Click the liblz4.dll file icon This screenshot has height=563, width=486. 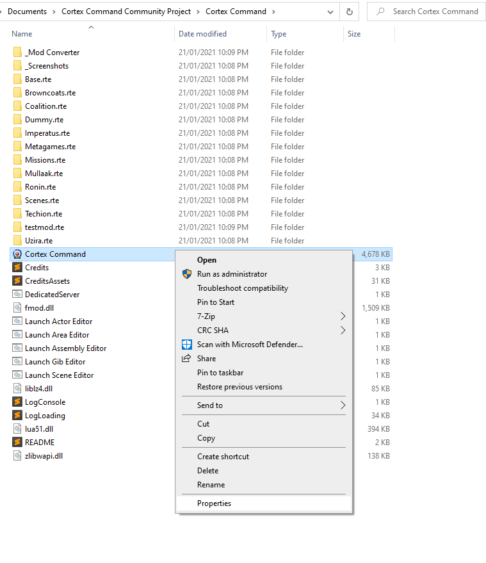17,389
